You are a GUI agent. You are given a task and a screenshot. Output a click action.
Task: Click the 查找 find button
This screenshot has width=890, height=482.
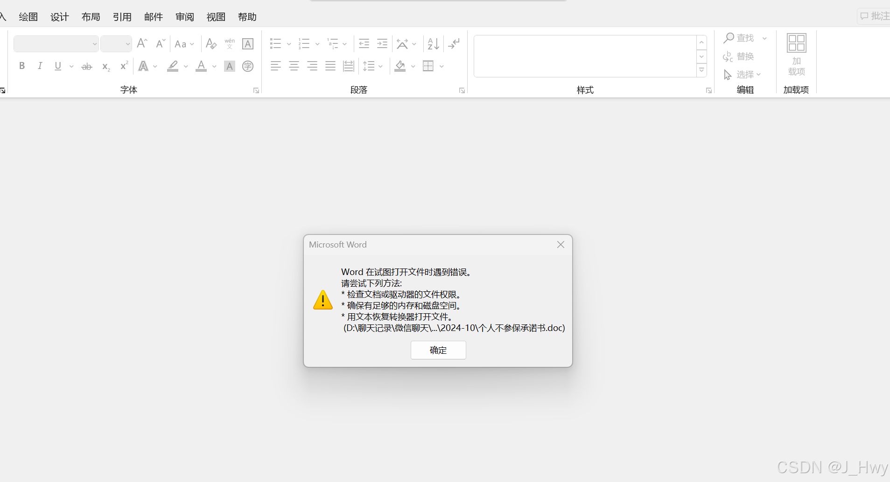click(x=739, y=38)
